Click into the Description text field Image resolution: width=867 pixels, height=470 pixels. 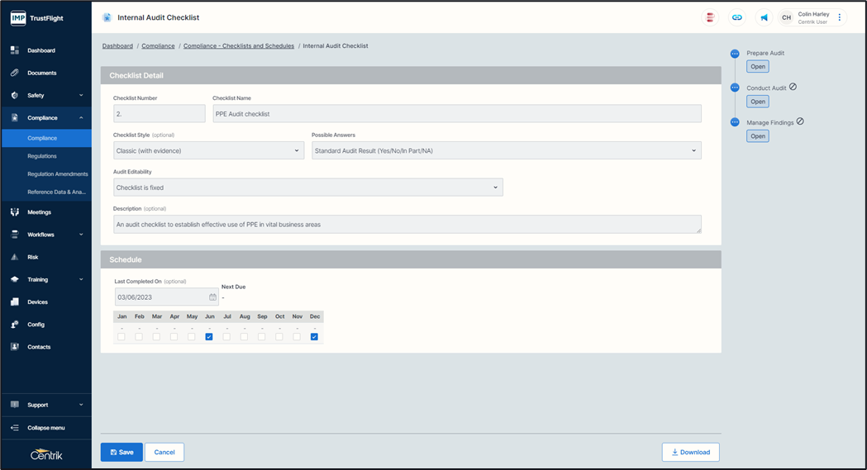pos(407,225)
